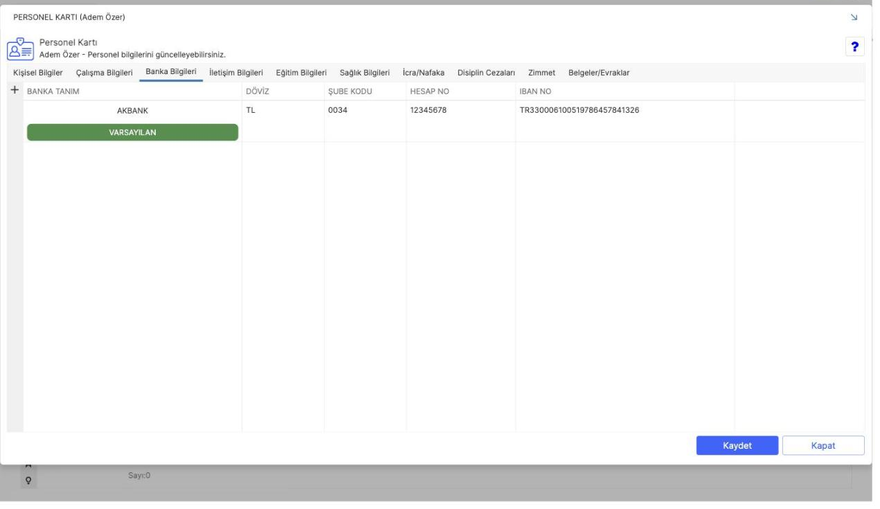Click the collapse arrow icon in title bar
Viewport: 880px width, 509px height.
click(854, 17)
